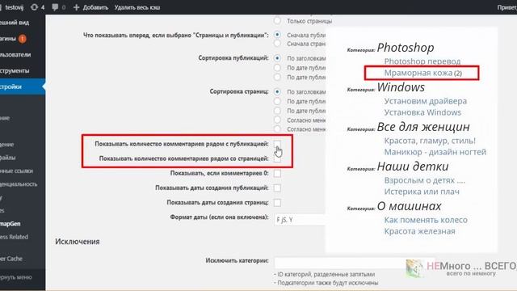Toggle Показывать даты создания страниц checkbox

(x=277, y=203)
